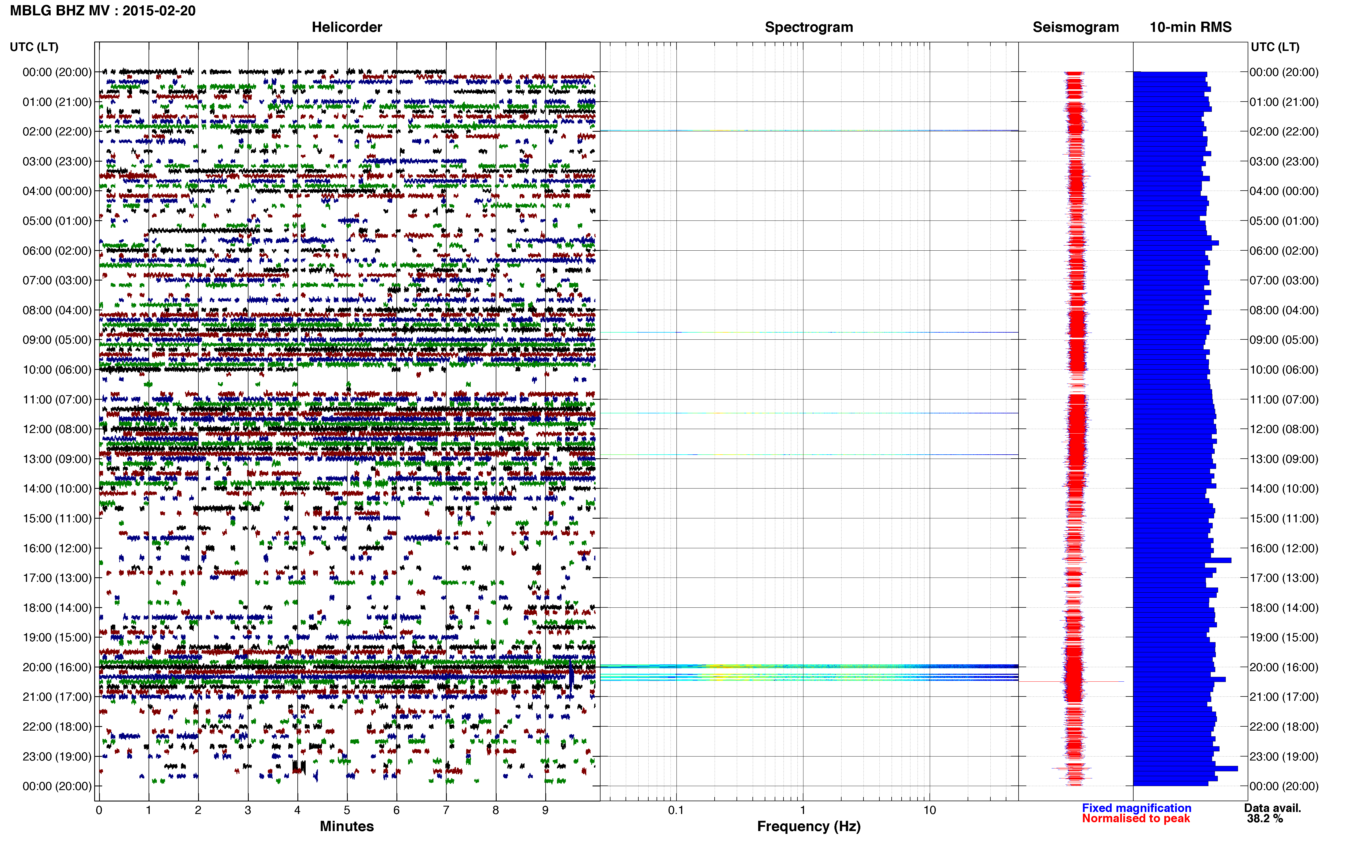Click left-axis time label 08:00 (04:00)
The height and width of the screenshot is (843, 1349).
coord(57,310)
